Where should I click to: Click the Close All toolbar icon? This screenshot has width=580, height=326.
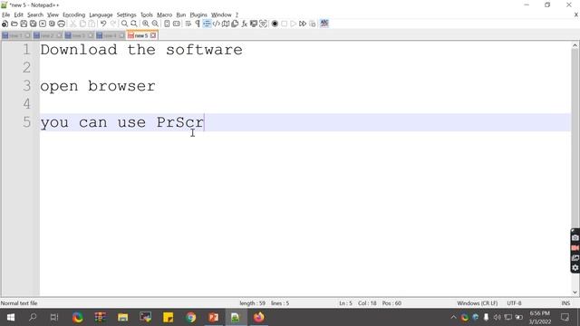[x=52, y=24]
